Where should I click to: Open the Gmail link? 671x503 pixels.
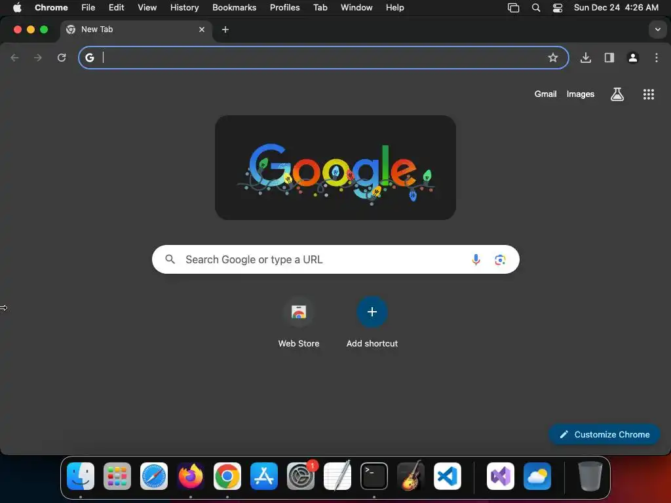[x=545, y=94]
